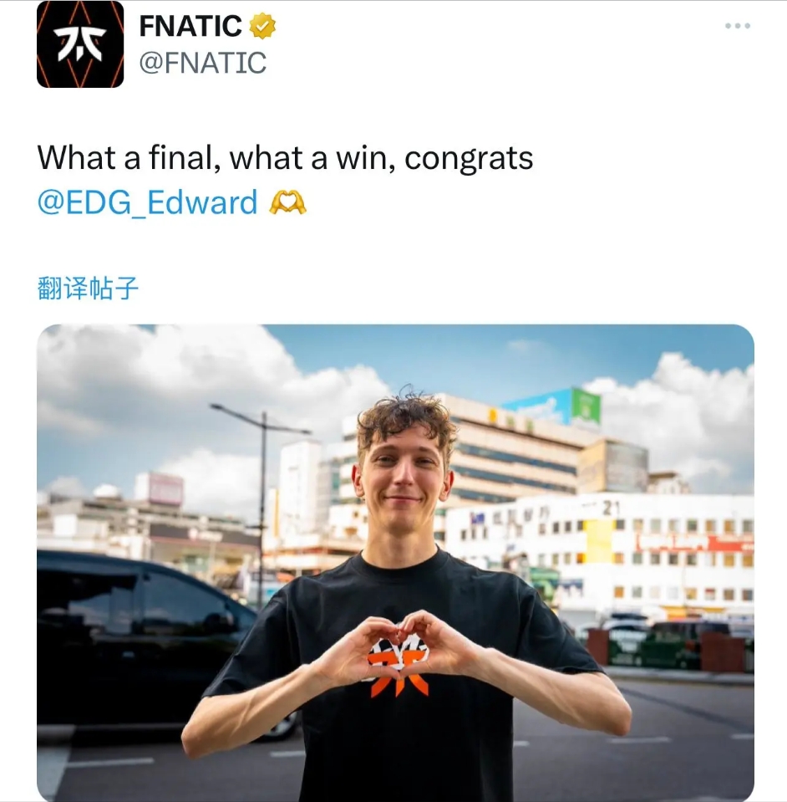Open the FNATIC profile avatar

pos(80,44)
